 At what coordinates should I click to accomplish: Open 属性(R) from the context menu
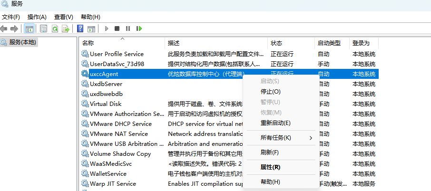[x=270, y=167]
